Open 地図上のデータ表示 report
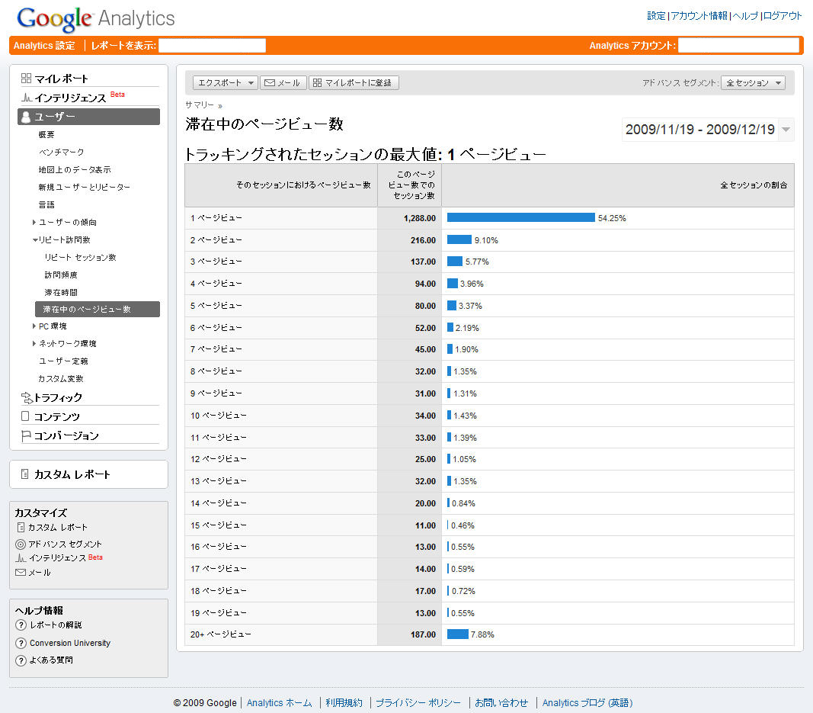 pos(75,170)
